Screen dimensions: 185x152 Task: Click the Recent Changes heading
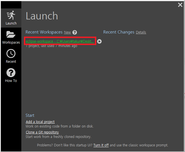pyautogui.click(x=119, y=32)
